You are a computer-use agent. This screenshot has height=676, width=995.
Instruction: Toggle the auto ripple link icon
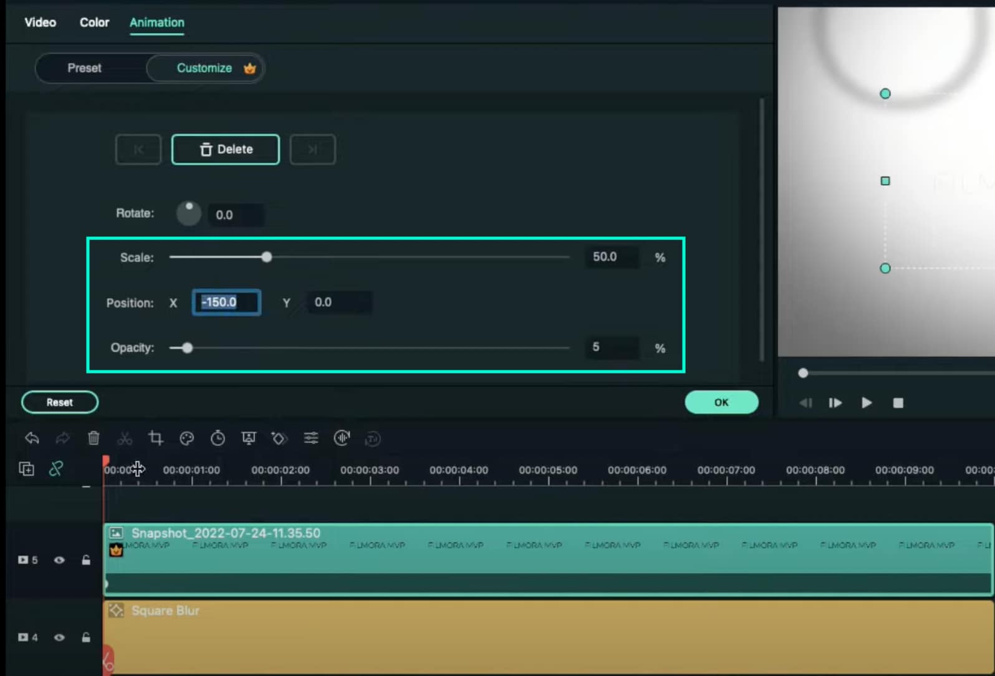(x=56, y=468)
